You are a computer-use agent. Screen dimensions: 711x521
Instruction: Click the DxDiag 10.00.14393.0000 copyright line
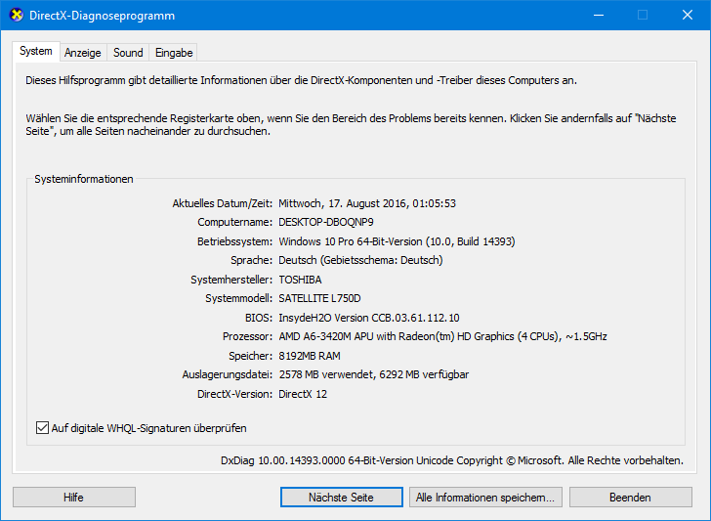coord(452,460)
